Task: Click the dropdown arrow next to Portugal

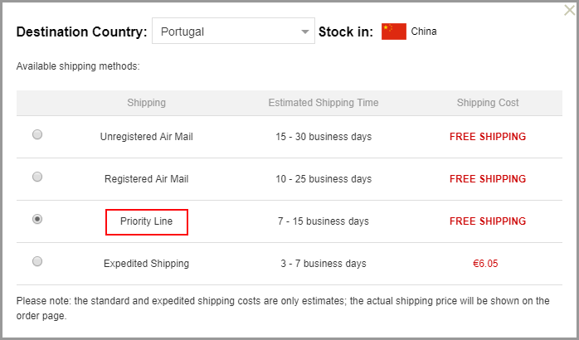Action: point(304,33)
